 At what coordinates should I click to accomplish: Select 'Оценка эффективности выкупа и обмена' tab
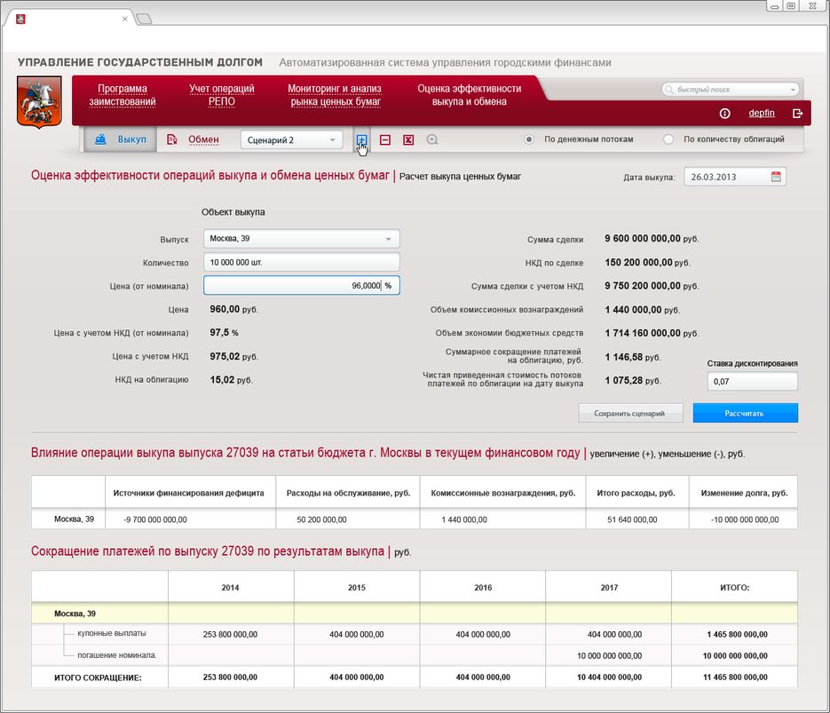(x=470, y=95)
